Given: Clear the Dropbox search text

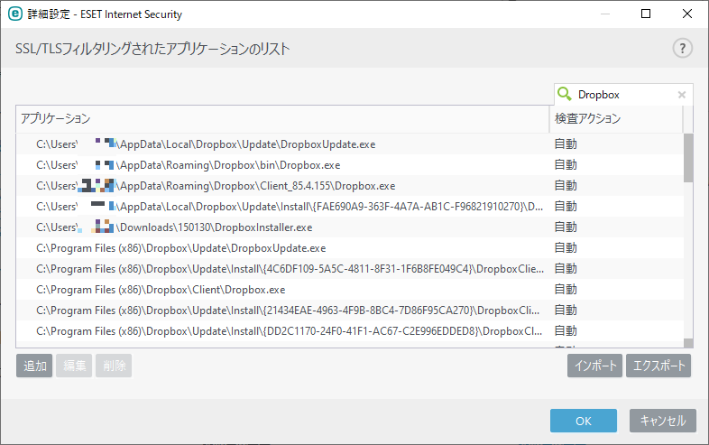Looking at the screenshot, I should click(681, 95).
